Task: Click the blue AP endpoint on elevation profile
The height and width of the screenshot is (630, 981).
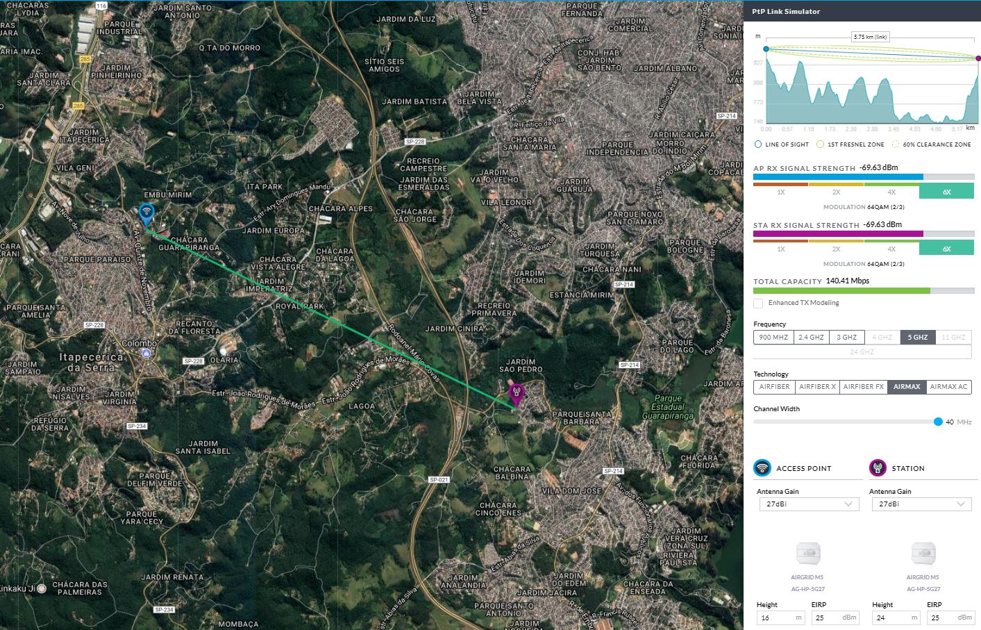Action: coord(766,49)
